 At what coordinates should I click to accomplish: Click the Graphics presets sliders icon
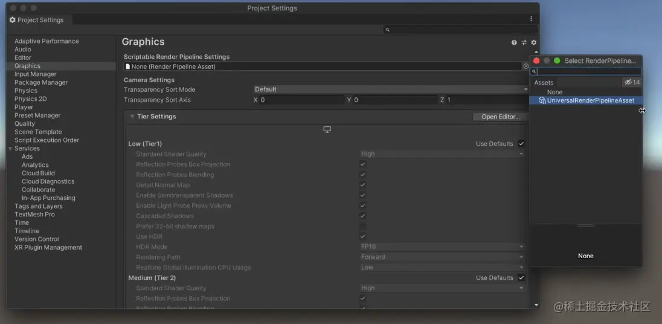[x=524, y=42]
